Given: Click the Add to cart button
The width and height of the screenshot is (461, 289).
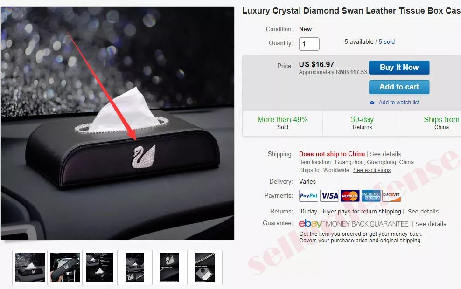Looking at the screenshot, I should [x=399, y=87].
